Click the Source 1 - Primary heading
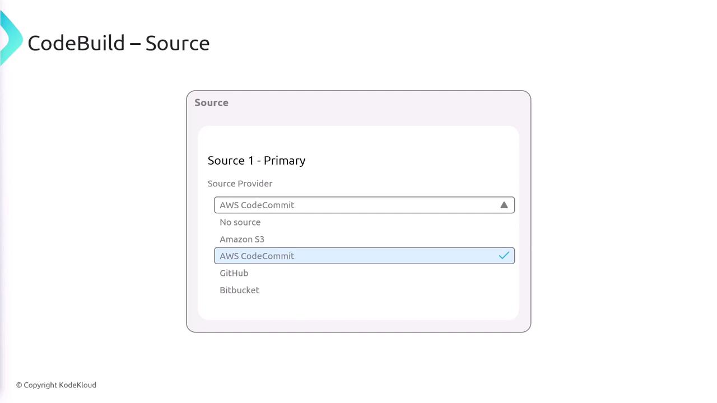Viewport: 717px width, 403px height. click(256, 161)
